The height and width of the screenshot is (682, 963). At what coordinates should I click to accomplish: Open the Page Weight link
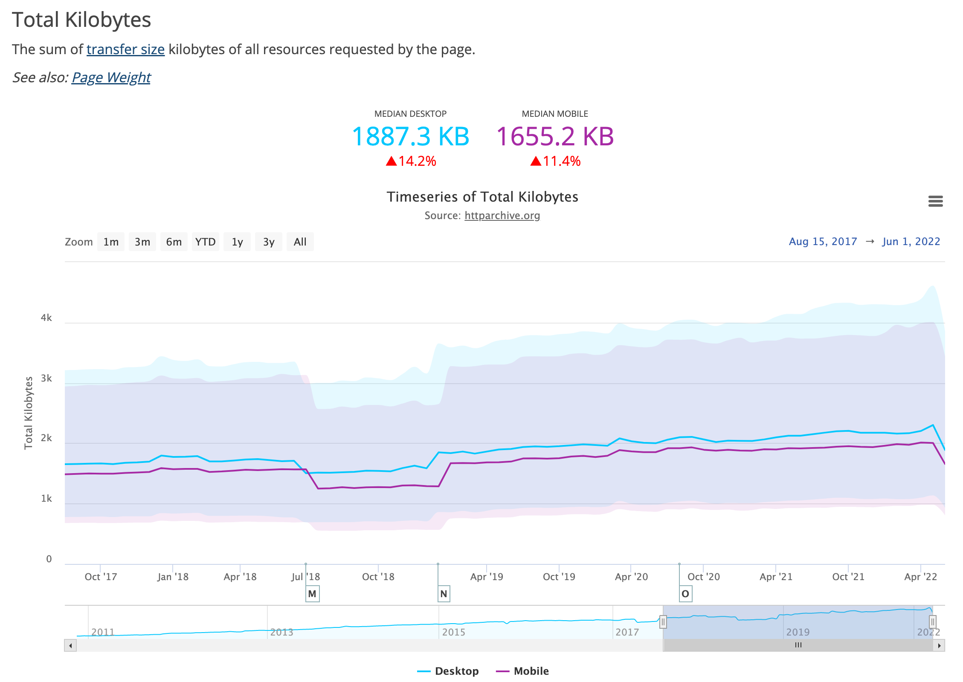click(x=111, y=78)
